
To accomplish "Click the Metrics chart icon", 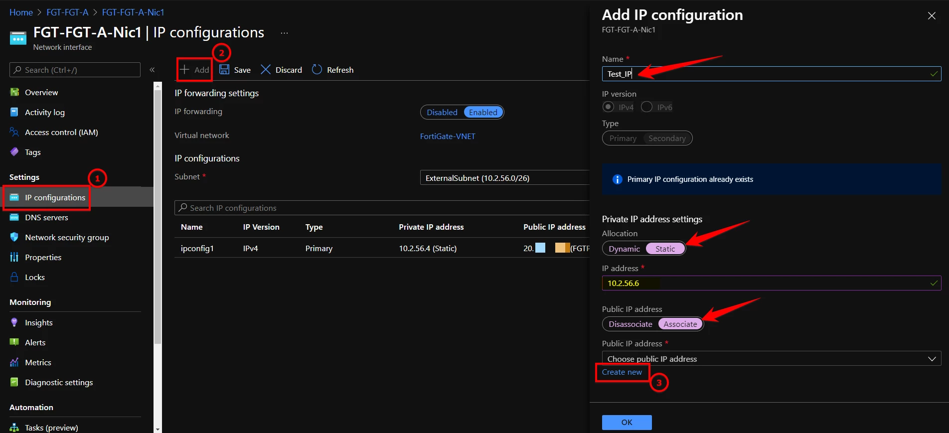I will [14, 362].
